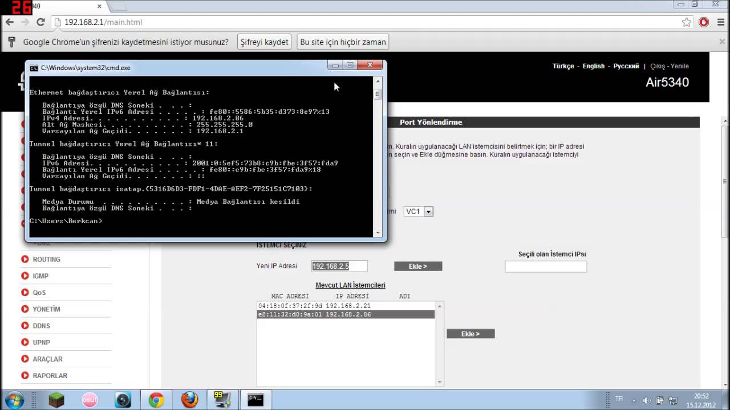This screenshot has width=730, height=410.
Task: Open the cmd.exe window system icon
Action: click(x=34, y=68)
